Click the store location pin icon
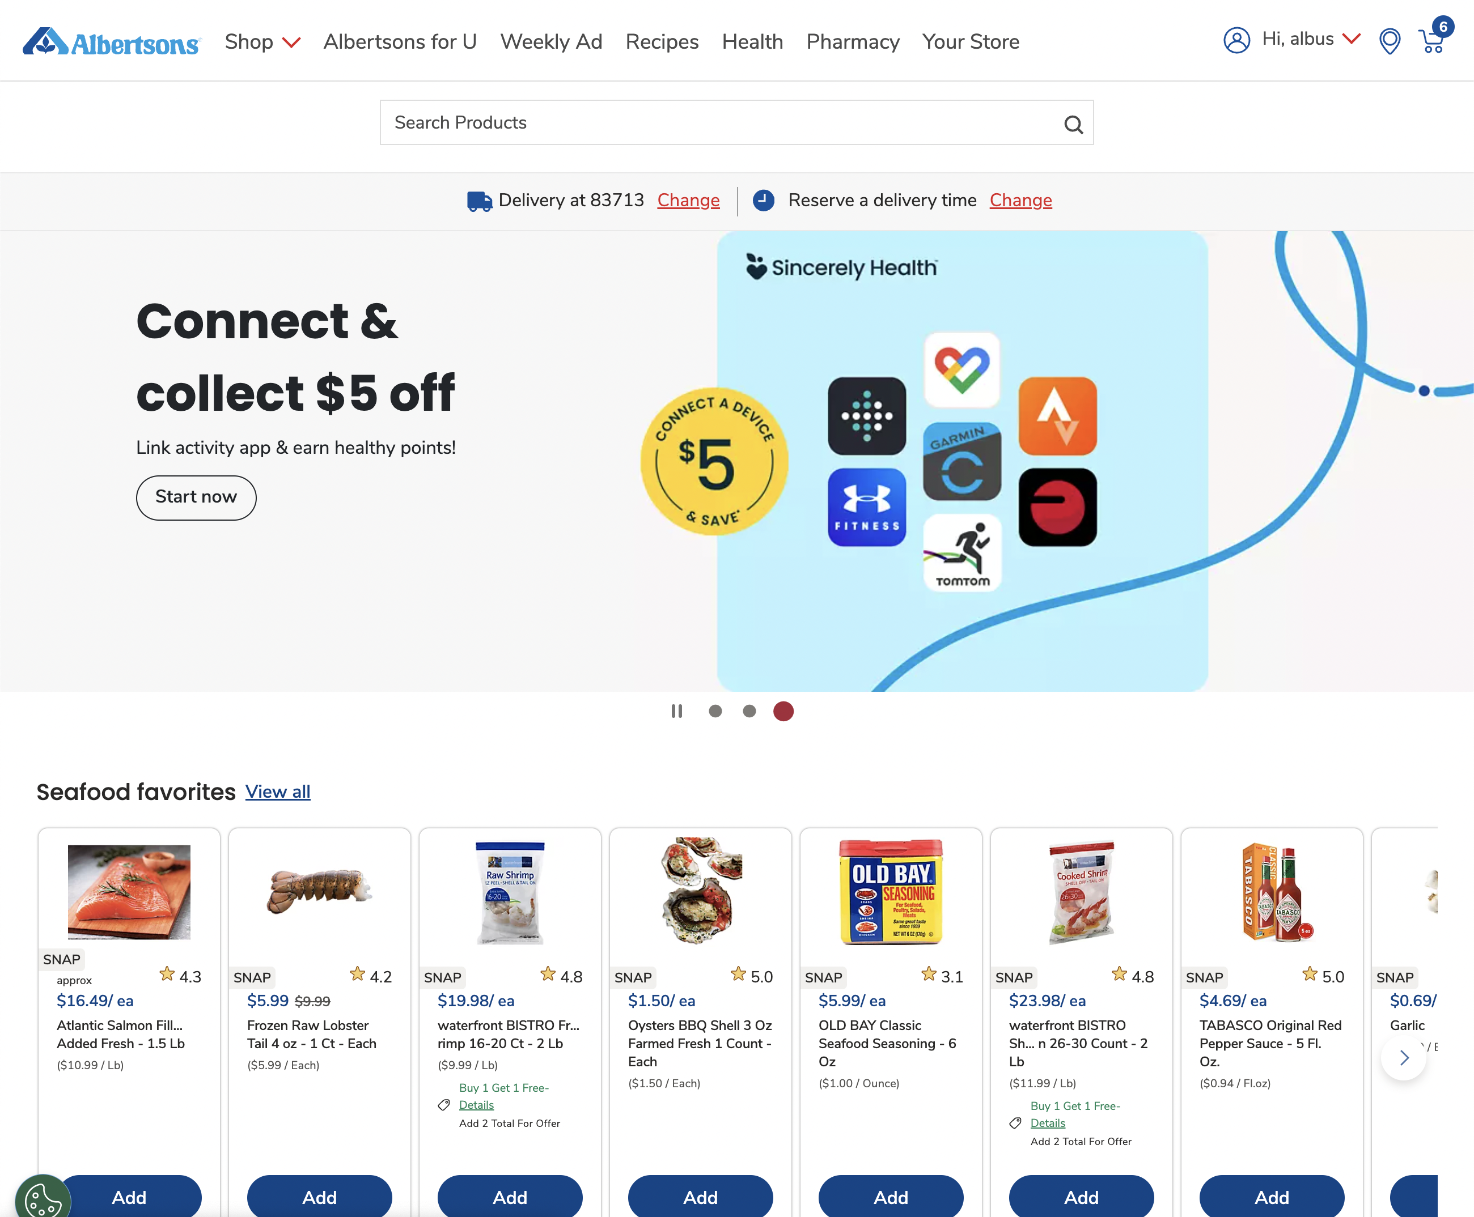Image resolution: width=1474 pixels, height=1217 pixels. tap(1389, 41)
